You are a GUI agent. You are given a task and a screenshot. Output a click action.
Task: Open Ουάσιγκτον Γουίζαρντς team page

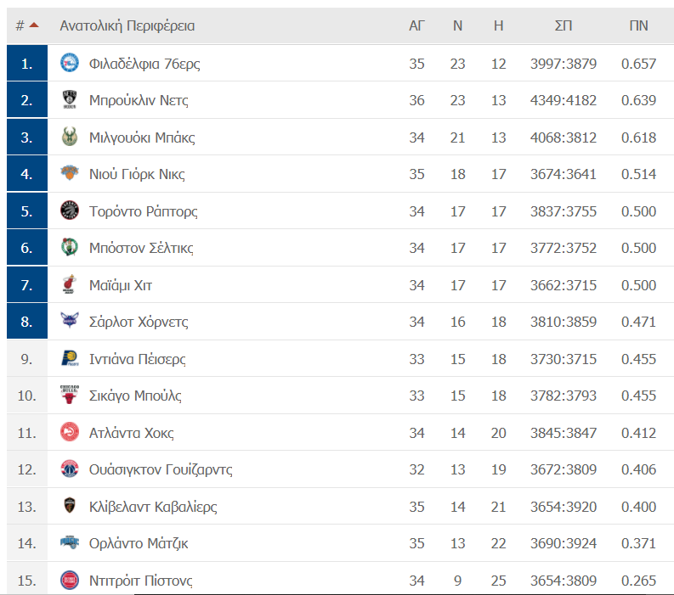click(161, 469)
